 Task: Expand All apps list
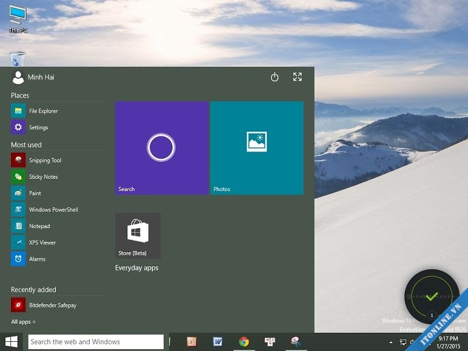coord(23,322)
